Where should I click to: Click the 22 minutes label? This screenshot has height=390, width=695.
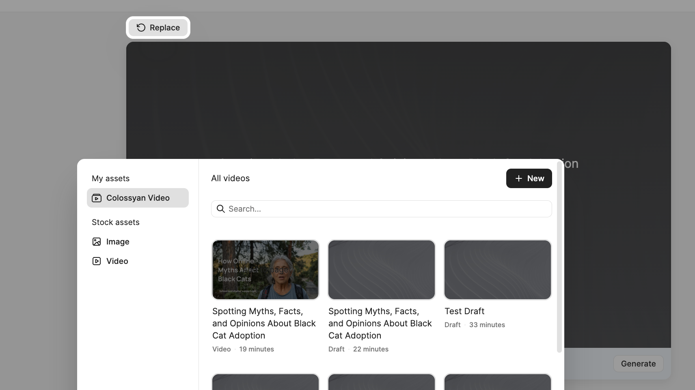click(371, 349)
